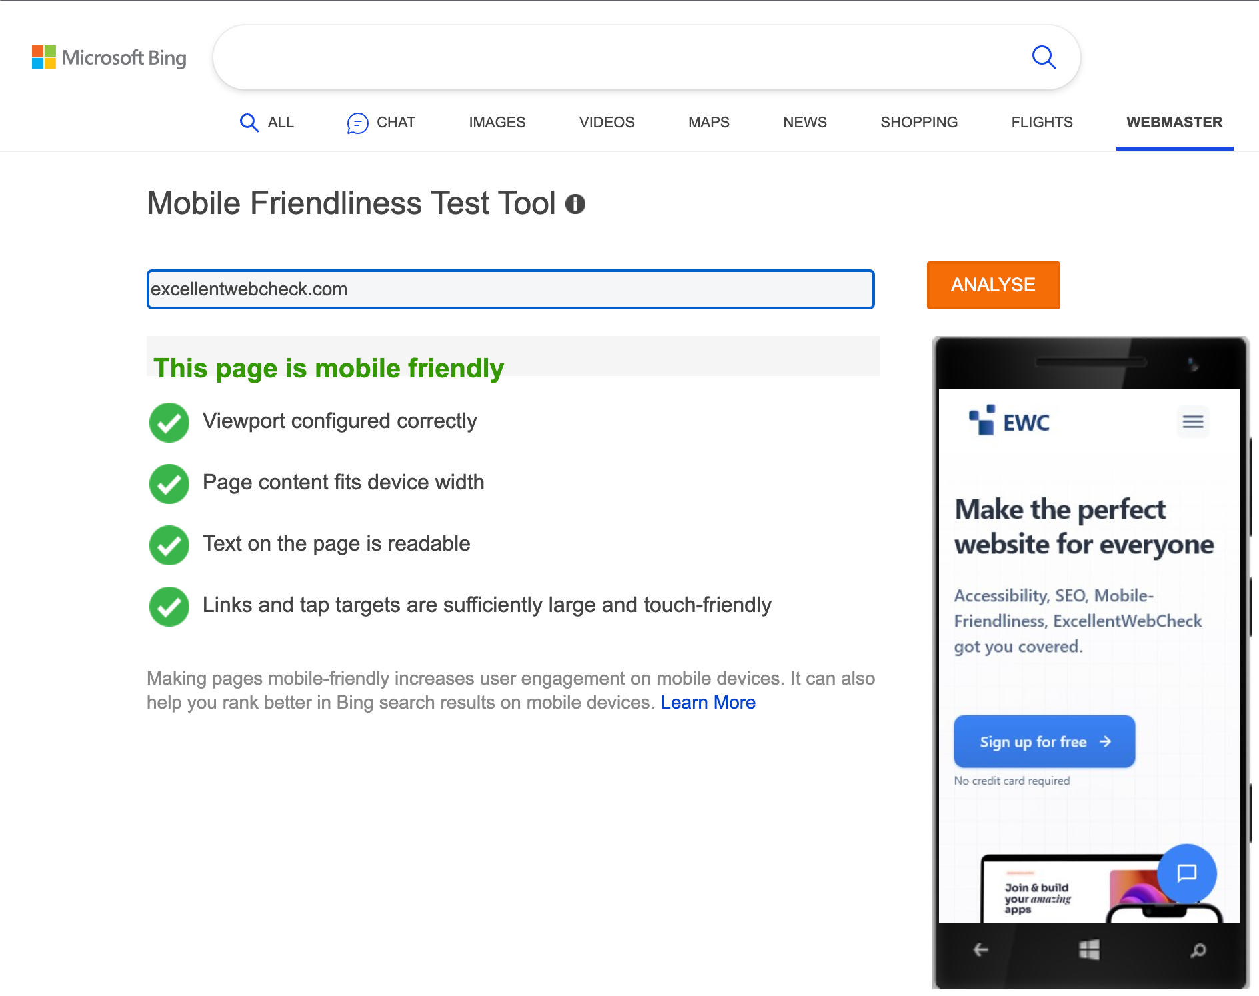Click the info icon beside Mobile Friendliness Test Tool
Image resolution: width=1259 pixels, height=996 pixels.
coord(575,204)
